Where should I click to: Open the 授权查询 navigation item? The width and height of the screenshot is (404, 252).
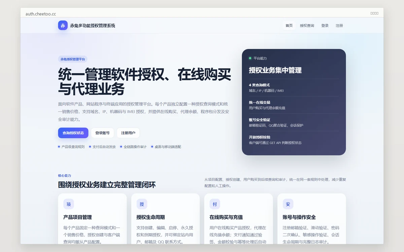click(x=307, y=26)
